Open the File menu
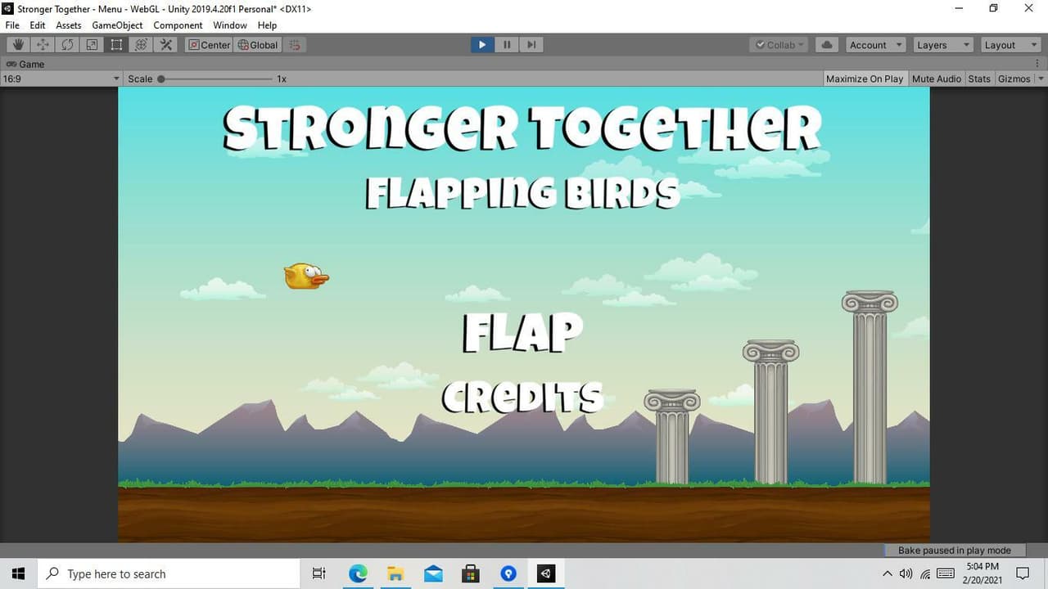 pyautogui.click(x=12, y=25)
